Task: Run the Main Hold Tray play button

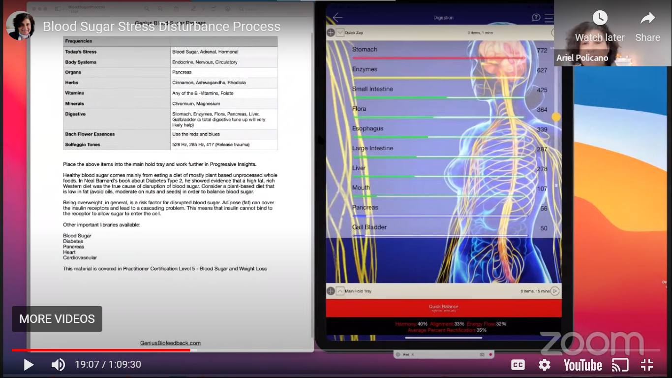Action: 555,291
